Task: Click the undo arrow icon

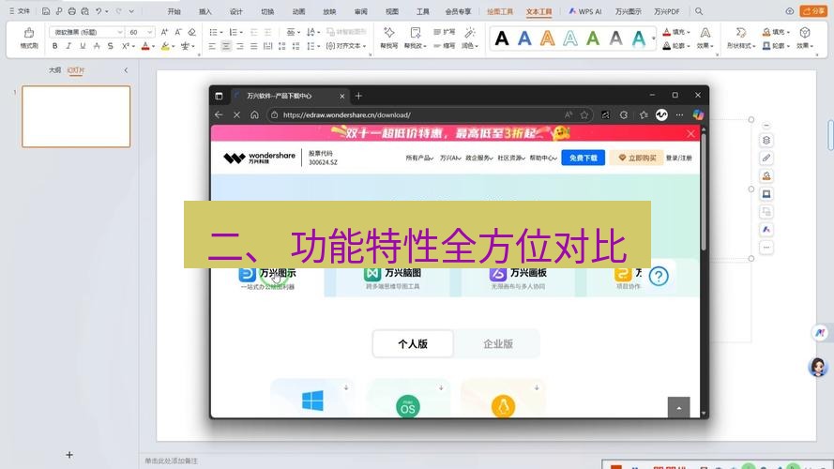Action: tap(99, 11)
